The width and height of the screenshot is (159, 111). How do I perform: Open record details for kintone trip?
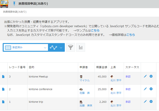(x=3, y=102)
